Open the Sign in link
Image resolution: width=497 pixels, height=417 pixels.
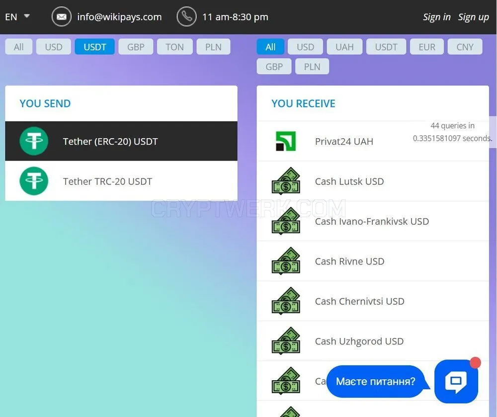(x=436, y=17)
